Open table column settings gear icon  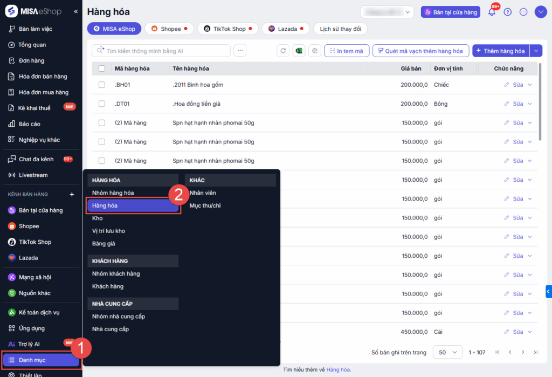(x=315, y=51)
